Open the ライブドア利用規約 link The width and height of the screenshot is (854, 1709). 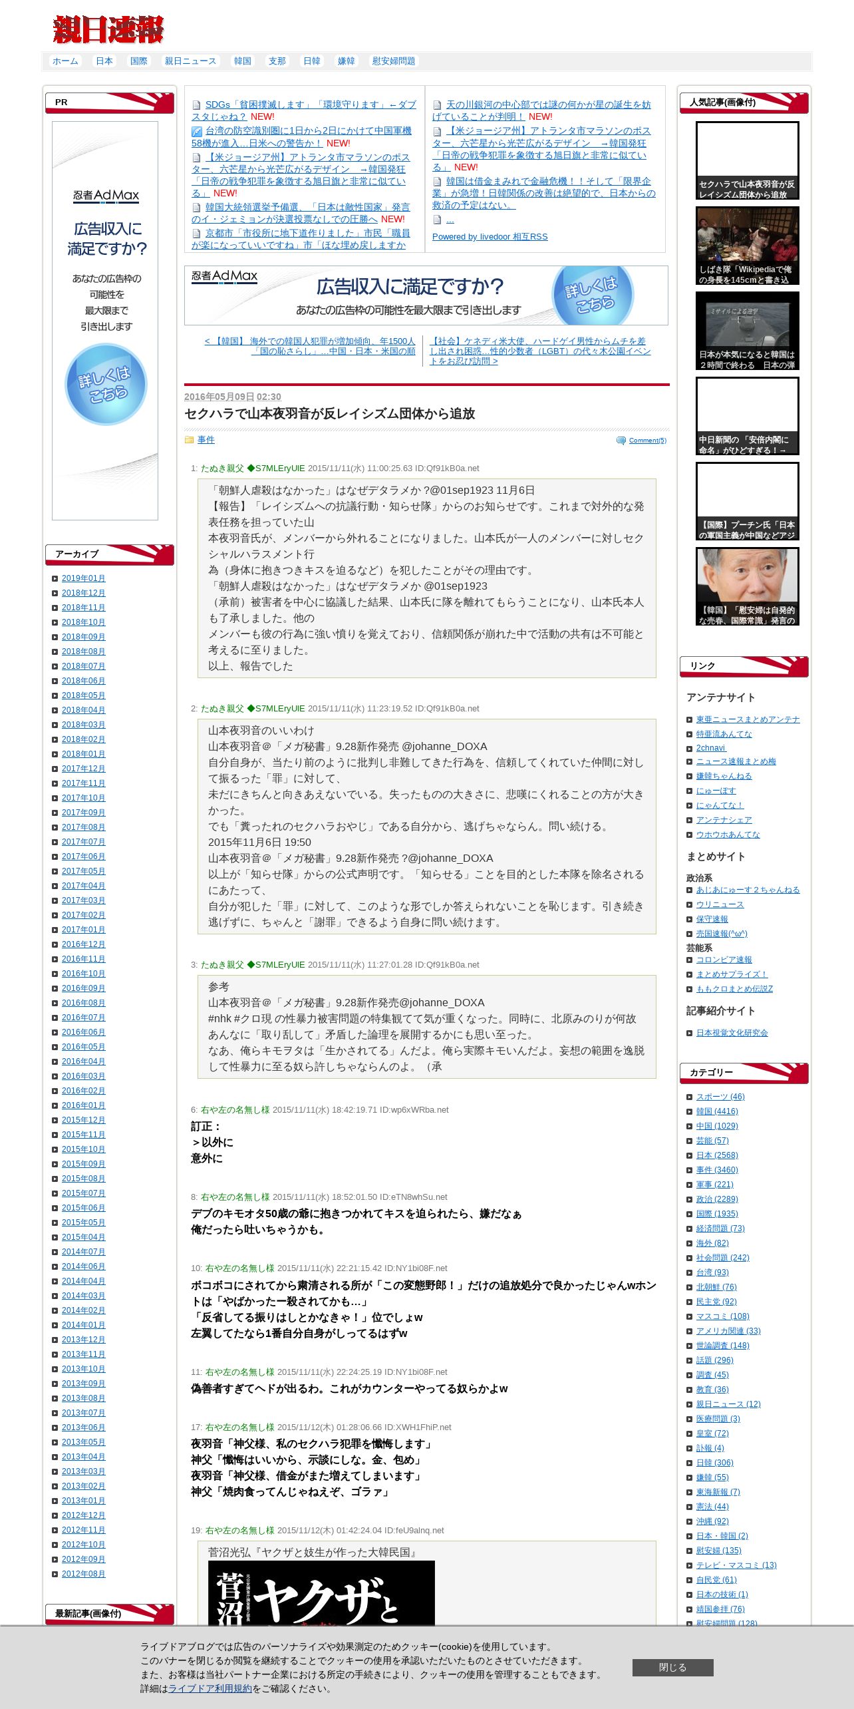tap(210, 1688)
